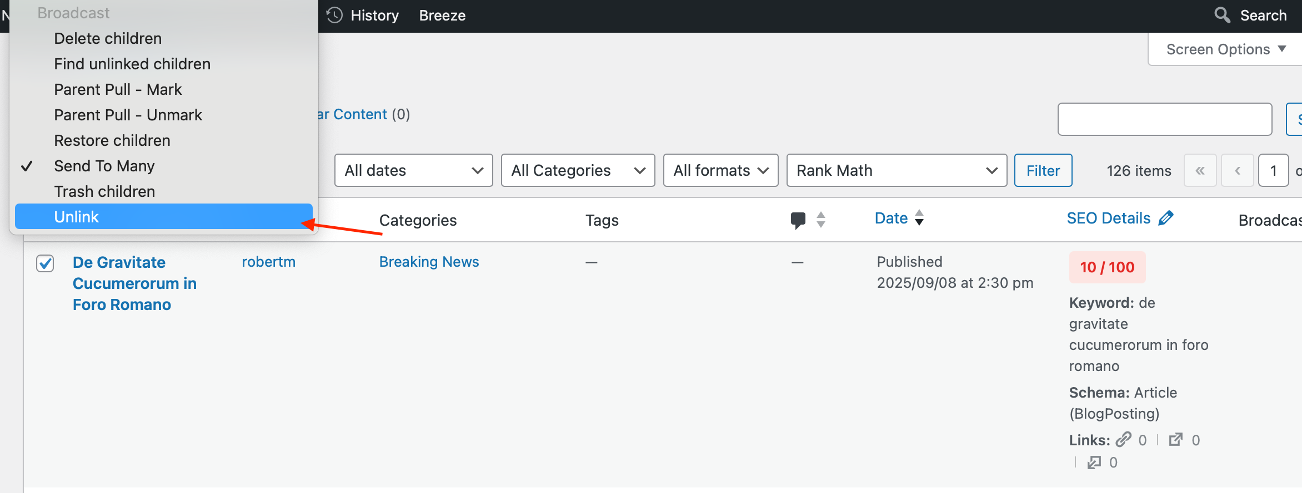The height and width of the screenshot is (493, 1302).
Task: Choose Delete children in the menu
Action: (108, 38)
